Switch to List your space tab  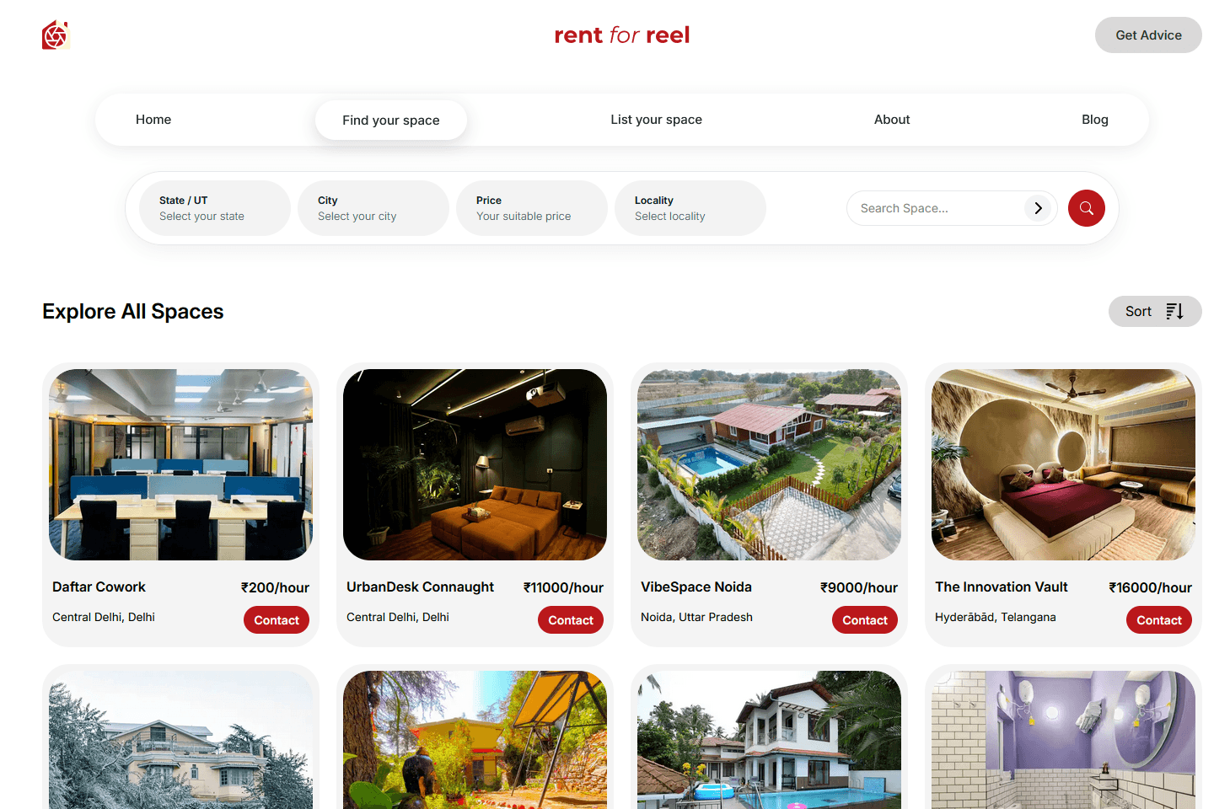tap(656, 120)
